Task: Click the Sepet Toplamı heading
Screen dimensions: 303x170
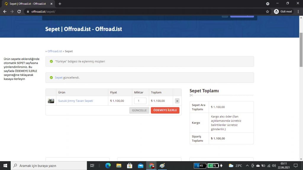Action: pos(204,91)
